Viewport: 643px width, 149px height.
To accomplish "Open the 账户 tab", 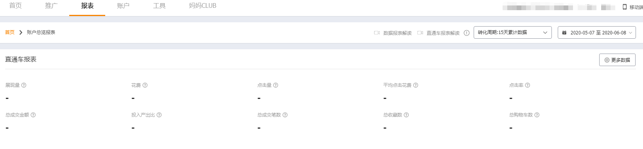I will click(x=123, y=6).
